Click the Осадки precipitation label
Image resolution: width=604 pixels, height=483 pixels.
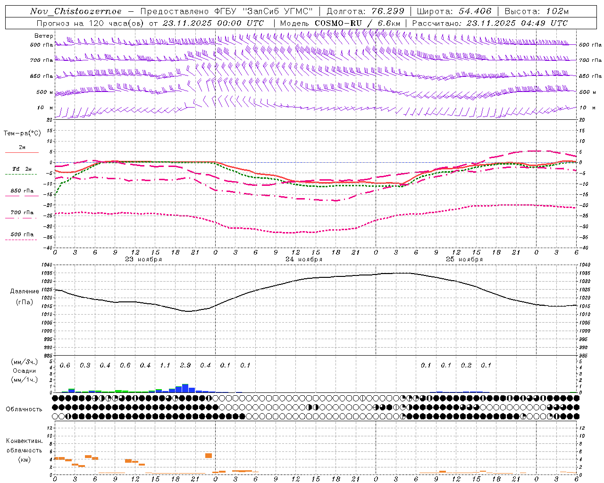pos(25,371)
